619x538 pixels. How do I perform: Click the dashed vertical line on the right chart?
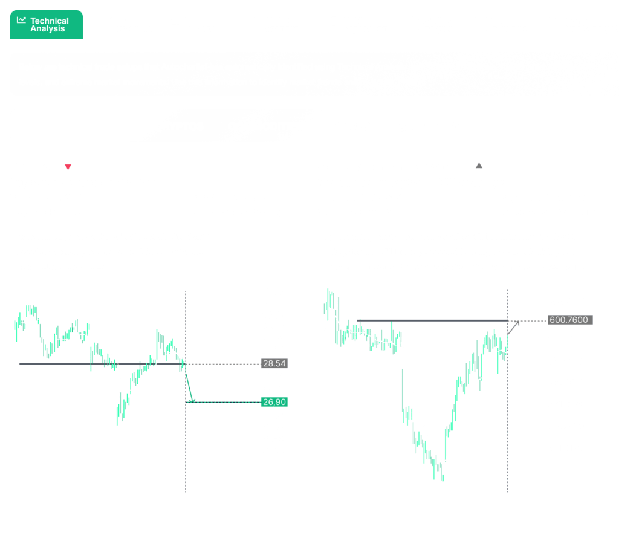point(507,363)
